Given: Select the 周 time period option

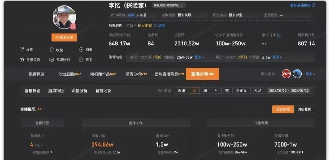Looking at the screenshot, I should [x=205, y=91].
